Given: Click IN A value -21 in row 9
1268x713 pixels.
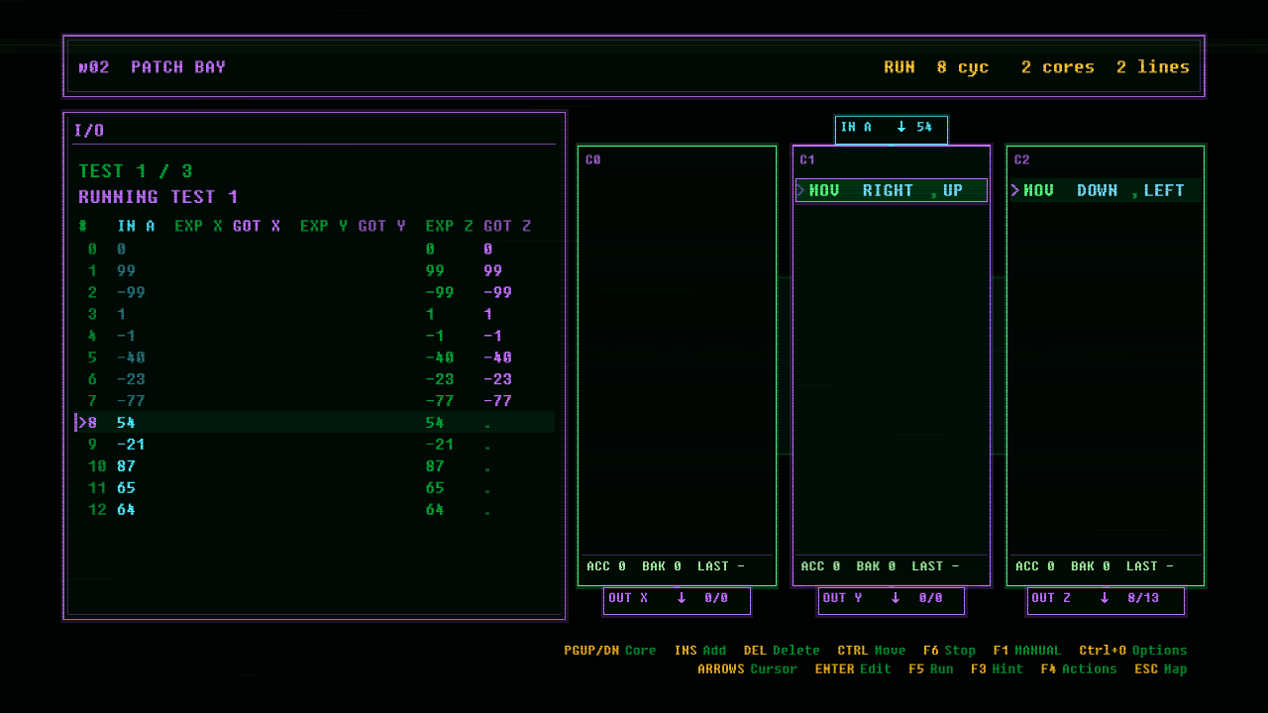Looking at the screenshot, I should pyautogui.click(x=131, y=445).
